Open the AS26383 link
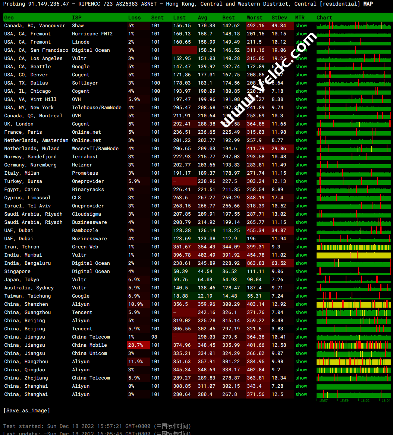Viewport: 393px width, 435px height. 127,4
